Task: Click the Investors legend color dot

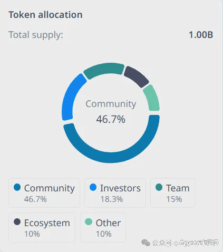Action: [93, 187]
